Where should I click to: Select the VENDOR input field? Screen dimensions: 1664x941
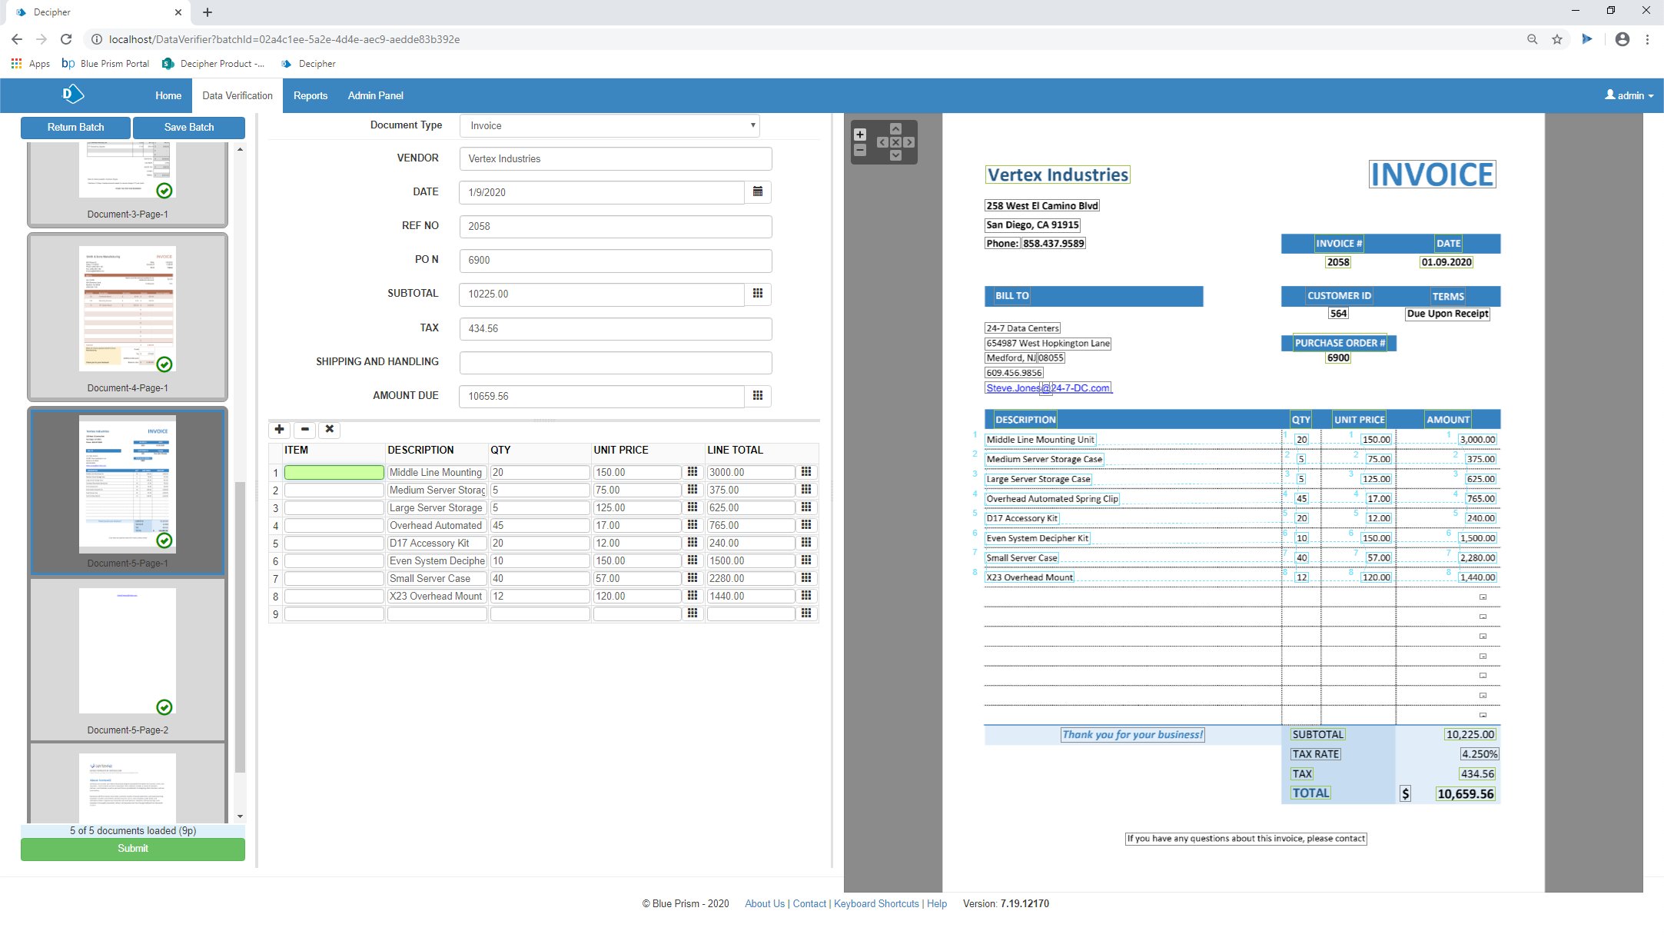tap(615, 158)
